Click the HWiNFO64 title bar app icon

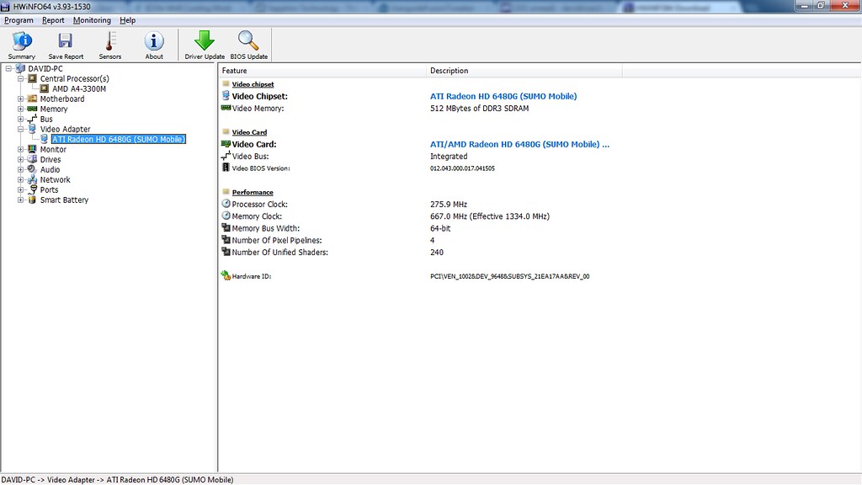click(x=6, y=7)
